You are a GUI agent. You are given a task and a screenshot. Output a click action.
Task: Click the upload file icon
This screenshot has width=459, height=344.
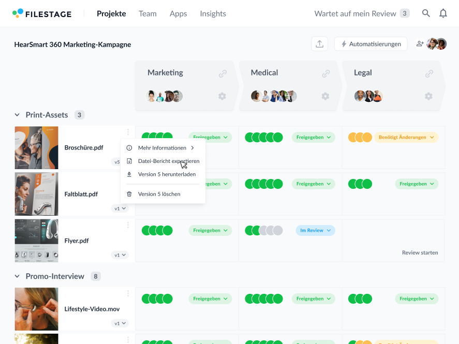319,44
